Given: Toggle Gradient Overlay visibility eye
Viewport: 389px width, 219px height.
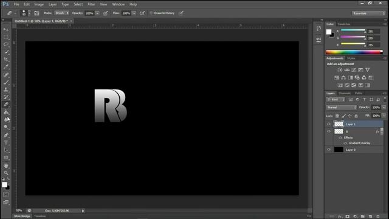Looking at the screenshot, I should coord(345,144).
